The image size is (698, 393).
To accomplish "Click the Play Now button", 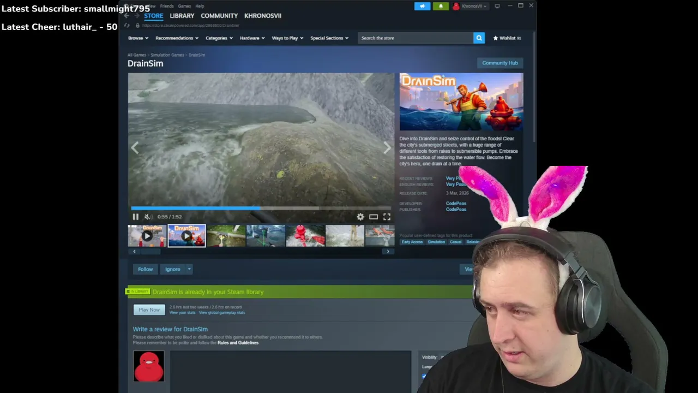I will pyautogui.click(x=149, y=309).
